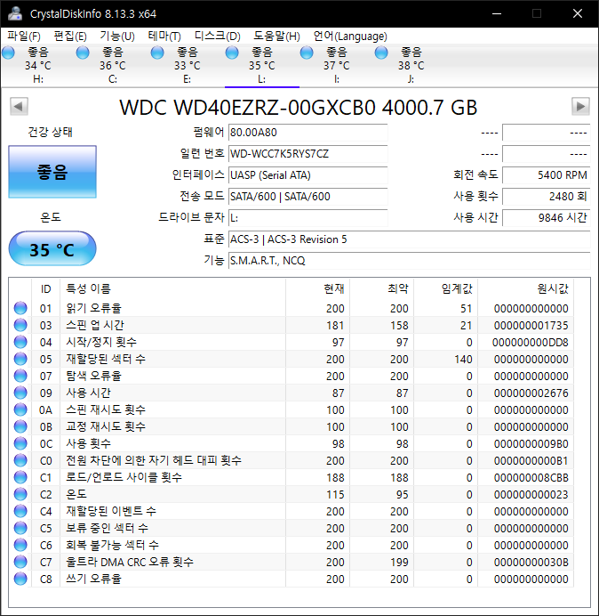Click the 임계값 column header
This screenshot has height=616, width=599.
[445, 288]
